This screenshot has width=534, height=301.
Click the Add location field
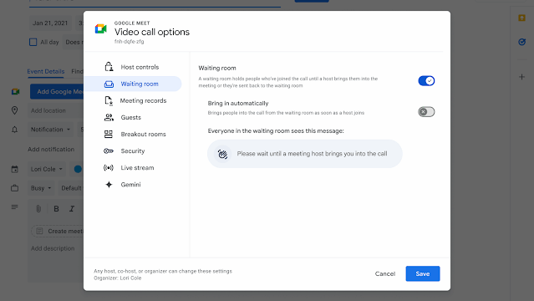[x=56, y=111]
